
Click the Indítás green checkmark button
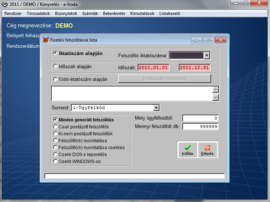187,150
